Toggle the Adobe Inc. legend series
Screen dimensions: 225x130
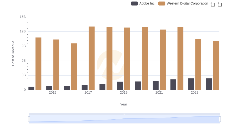[143, 3]
